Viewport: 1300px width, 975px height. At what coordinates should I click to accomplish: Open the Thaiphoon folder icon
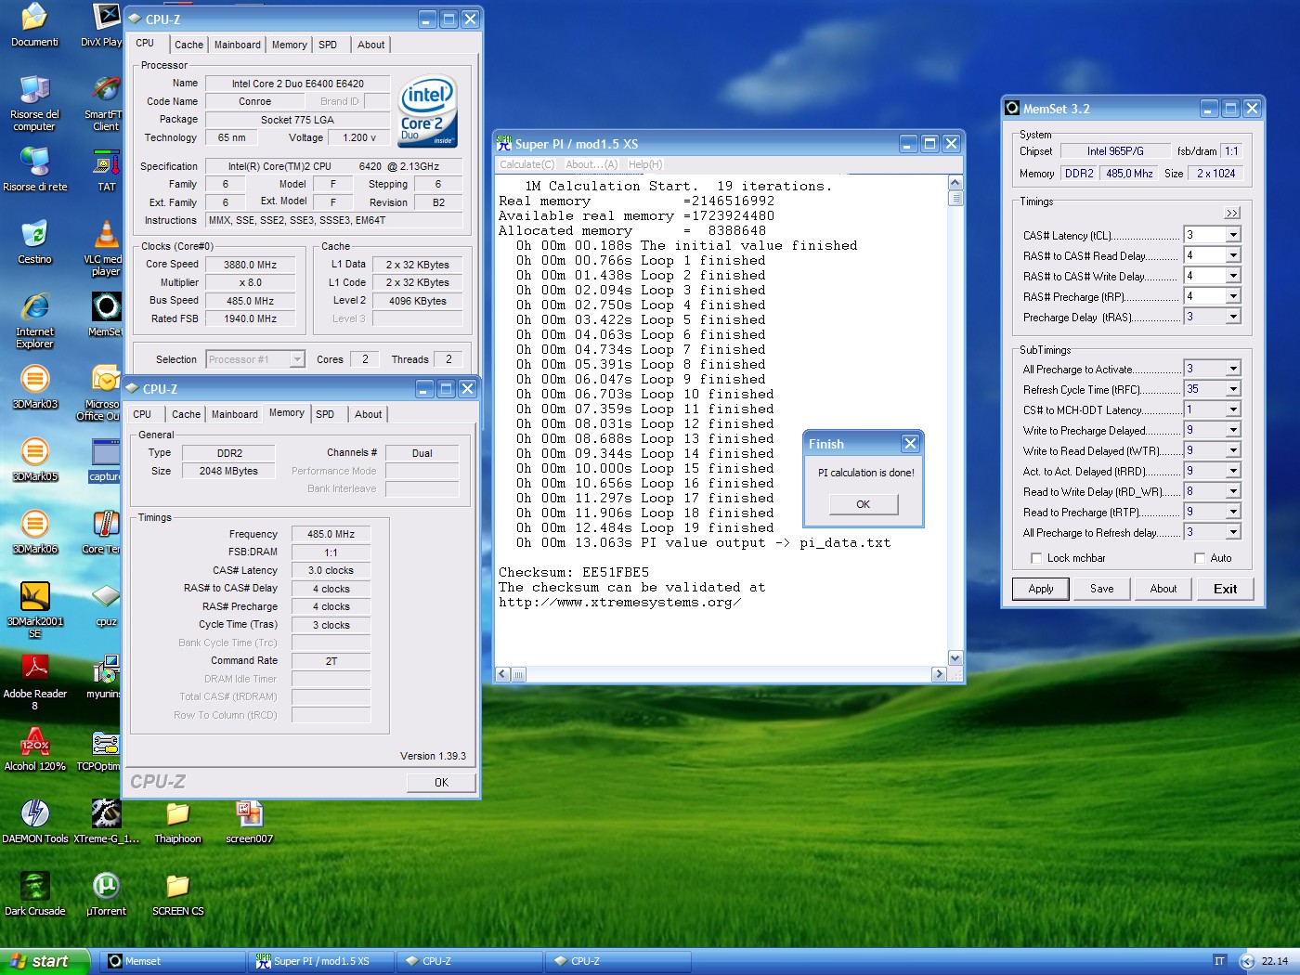[x=177, y=821]
